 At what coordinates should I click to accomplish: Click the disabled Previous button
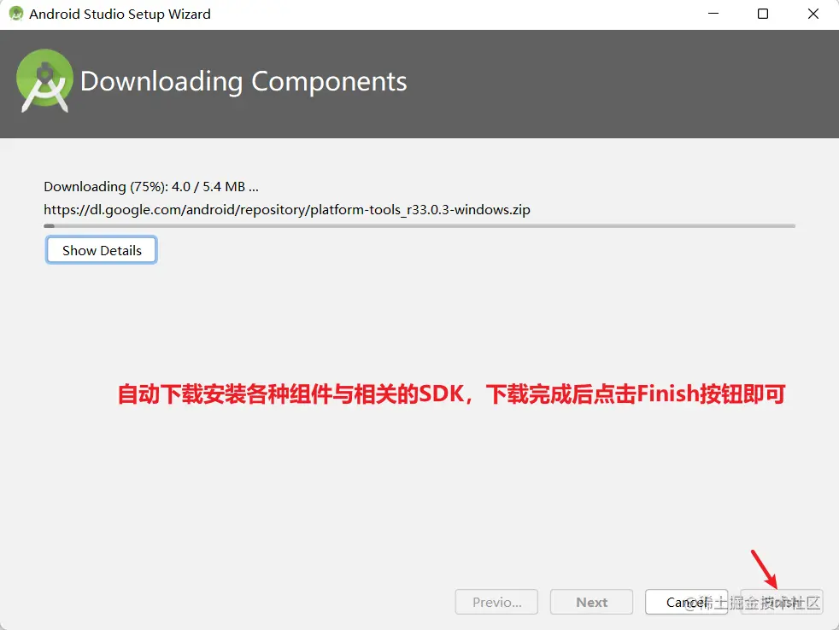(x=496, y=602)
